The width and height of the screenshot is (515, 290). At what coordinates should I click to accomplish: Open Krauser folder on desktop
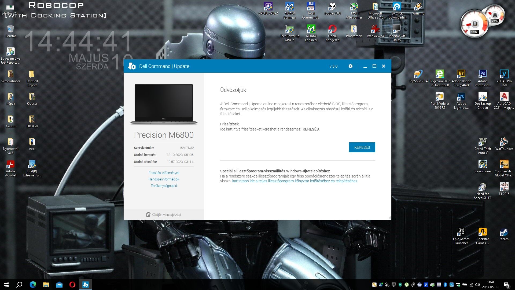point(32,99)
